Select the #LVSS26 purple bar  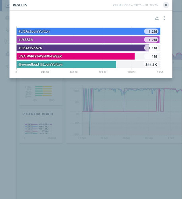[x=88, y=40]
